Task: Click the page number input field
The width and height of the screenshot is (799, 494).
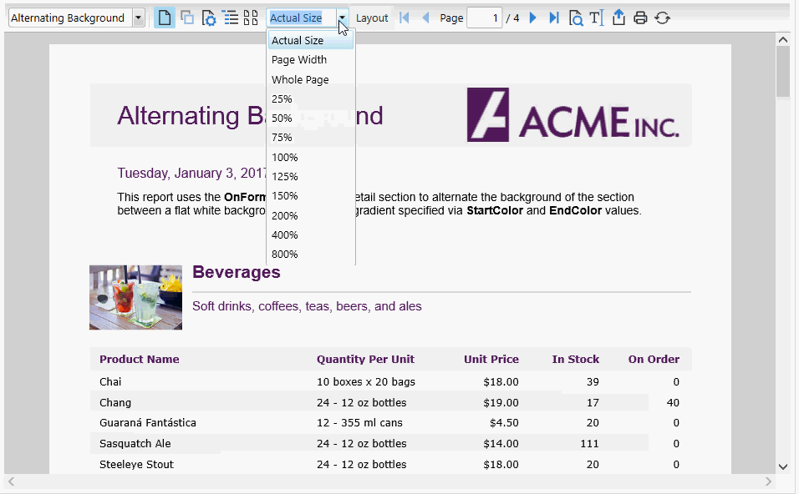Action: tap(485, 18)
